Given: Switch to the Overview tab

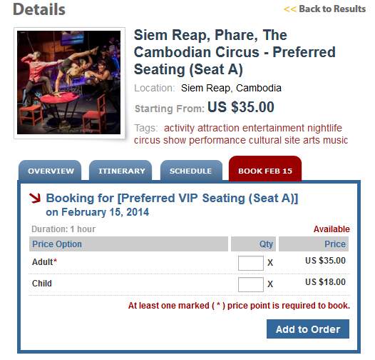Looking at the screenshot, I should (x=50, y=171).
